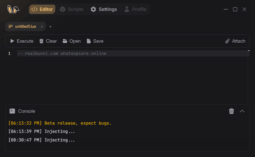
Task: Open the Settings tab
Action: (x=104, y=9)
